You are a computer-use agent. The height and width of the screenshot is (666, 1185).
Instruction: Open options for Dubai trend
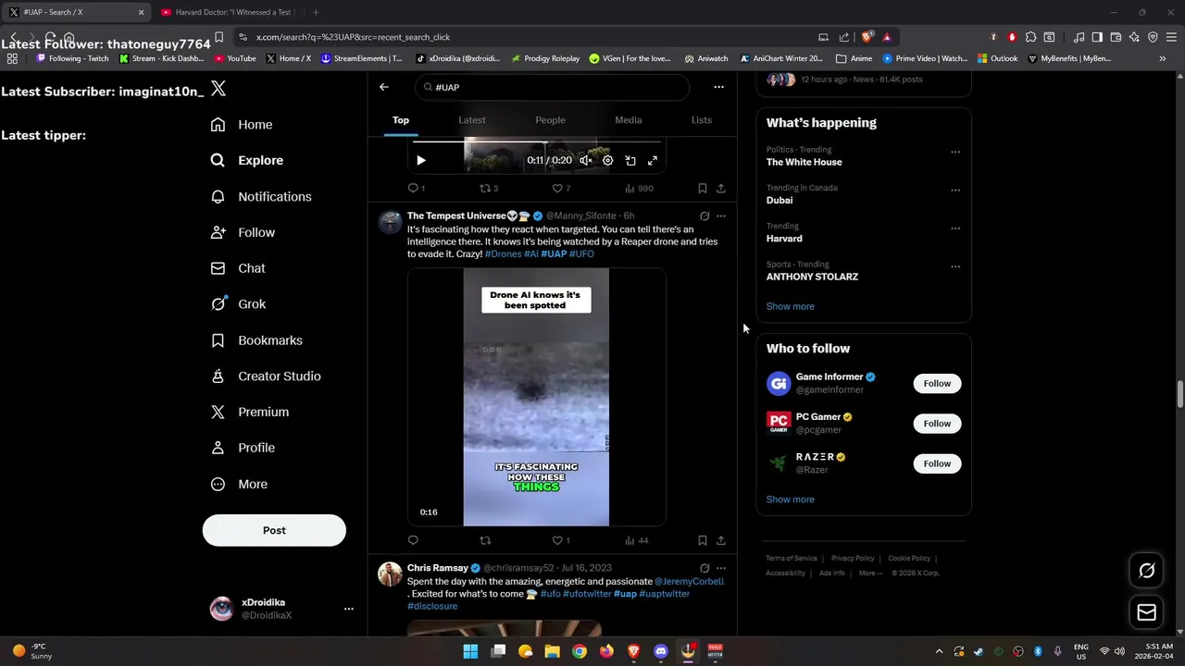[955, 190]
